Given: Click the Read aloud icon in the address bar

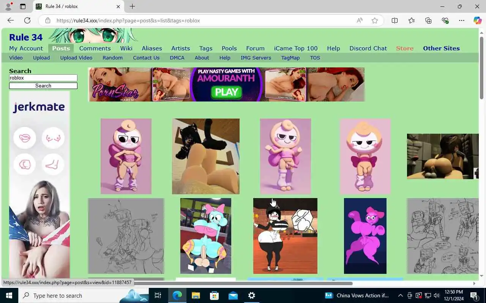Looking at the screenshot, I should (x=360, y=20).
